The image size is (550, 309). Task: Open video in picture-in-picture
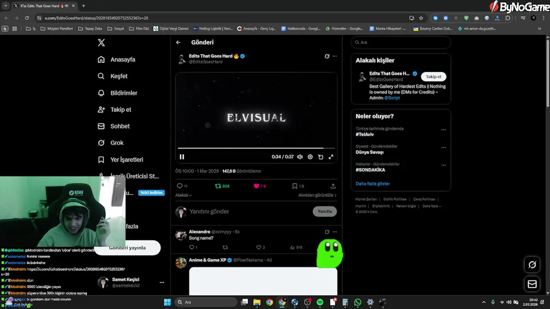click(321, 157)
